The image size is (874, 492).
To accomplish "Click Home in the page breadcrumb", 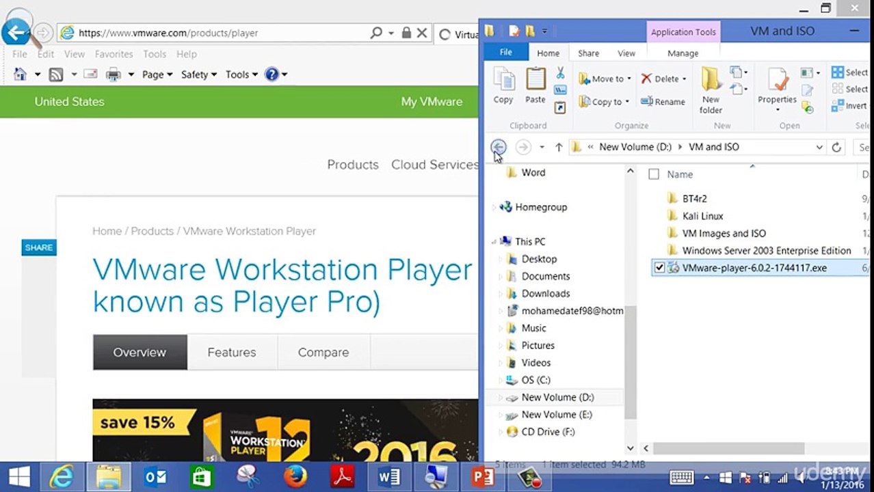I will click(107, 231).
